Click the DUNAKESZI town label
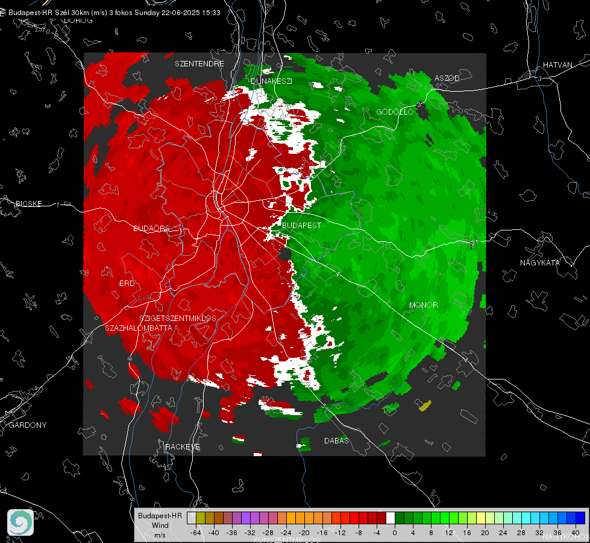The height and width of the screenshot is (543, 590). click(271, 81)
